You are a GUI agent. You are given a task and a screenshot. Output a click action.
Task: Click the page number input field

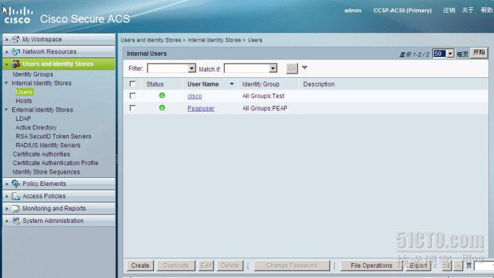(483, 266)
